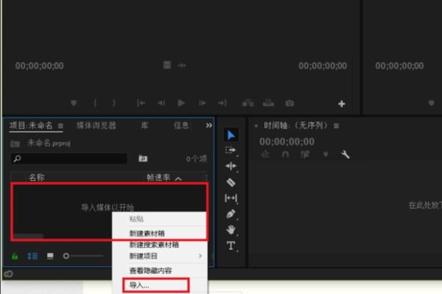
Task: Step forward one frame
Action: pyautogui.click(x=203, y=103)
